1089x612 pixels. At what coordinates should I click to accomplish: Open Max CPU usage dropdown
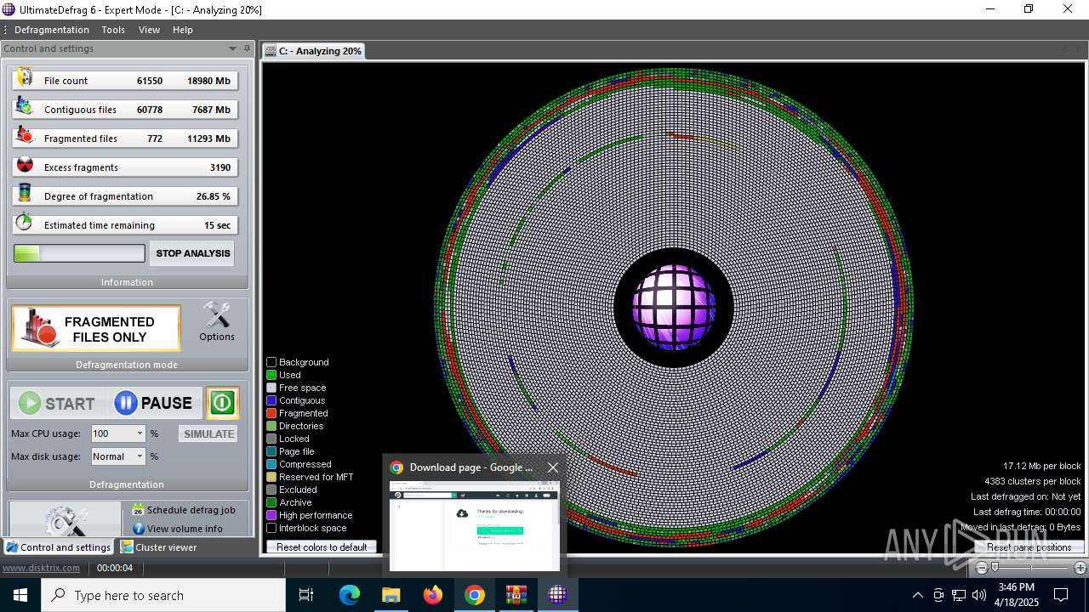point(140,433)
